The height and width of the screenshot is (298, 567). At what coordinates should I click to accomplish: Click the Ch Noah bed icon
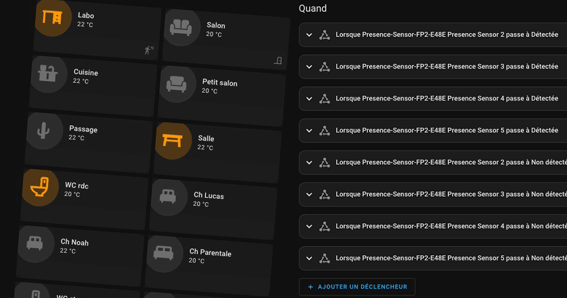pos(36,244)
